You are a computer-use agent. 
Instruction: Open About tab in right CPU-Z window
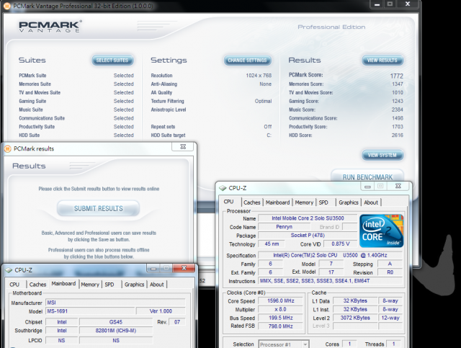(x=371, y=202)
